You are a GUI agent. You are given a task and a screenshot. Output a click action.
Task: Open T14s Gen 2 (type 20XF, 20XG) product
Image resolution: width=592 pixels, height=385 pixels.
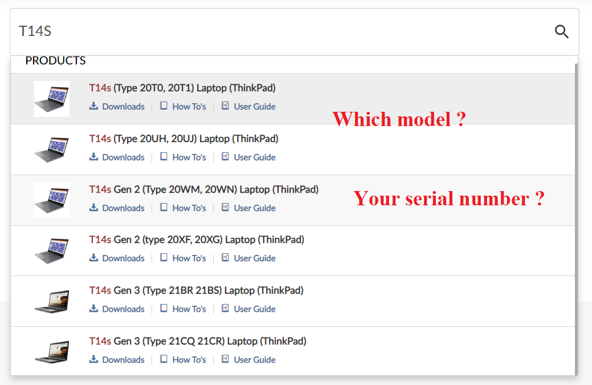pyautogui.click(x=197, y=240)
